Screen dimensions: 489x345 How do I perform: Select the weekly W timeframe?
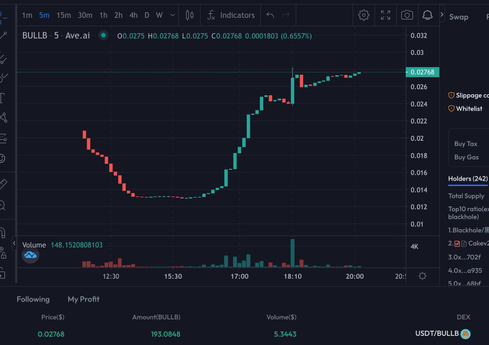click(159, 15)
